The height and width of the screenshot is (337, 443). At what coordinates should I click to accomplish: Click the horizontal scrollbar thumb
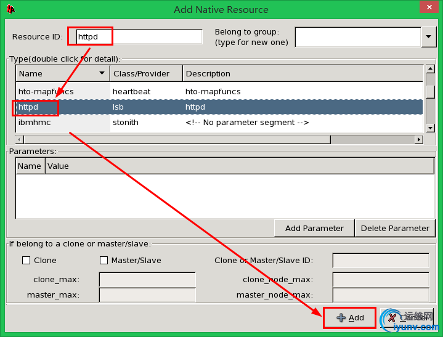177,140
